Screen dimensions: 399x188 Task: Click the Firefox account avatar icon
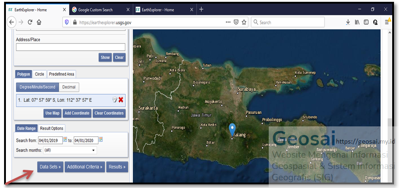tap(375, 22)
